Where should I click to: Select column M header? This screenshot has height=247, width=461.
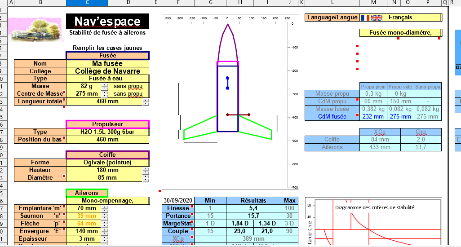373,3
